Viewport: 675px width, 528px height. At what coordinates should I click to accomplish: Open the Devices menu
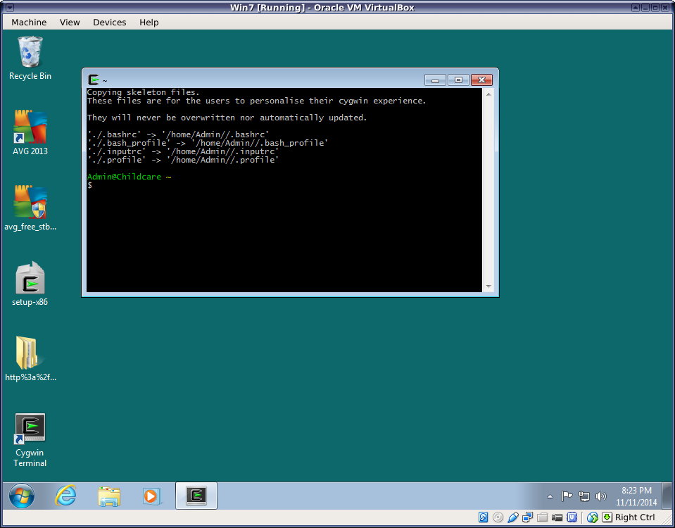pos(109,23)
